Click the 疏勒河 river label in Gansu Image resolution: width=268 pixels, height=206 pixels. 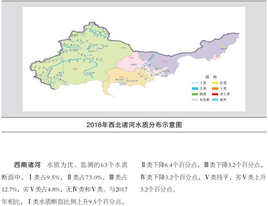134,64
